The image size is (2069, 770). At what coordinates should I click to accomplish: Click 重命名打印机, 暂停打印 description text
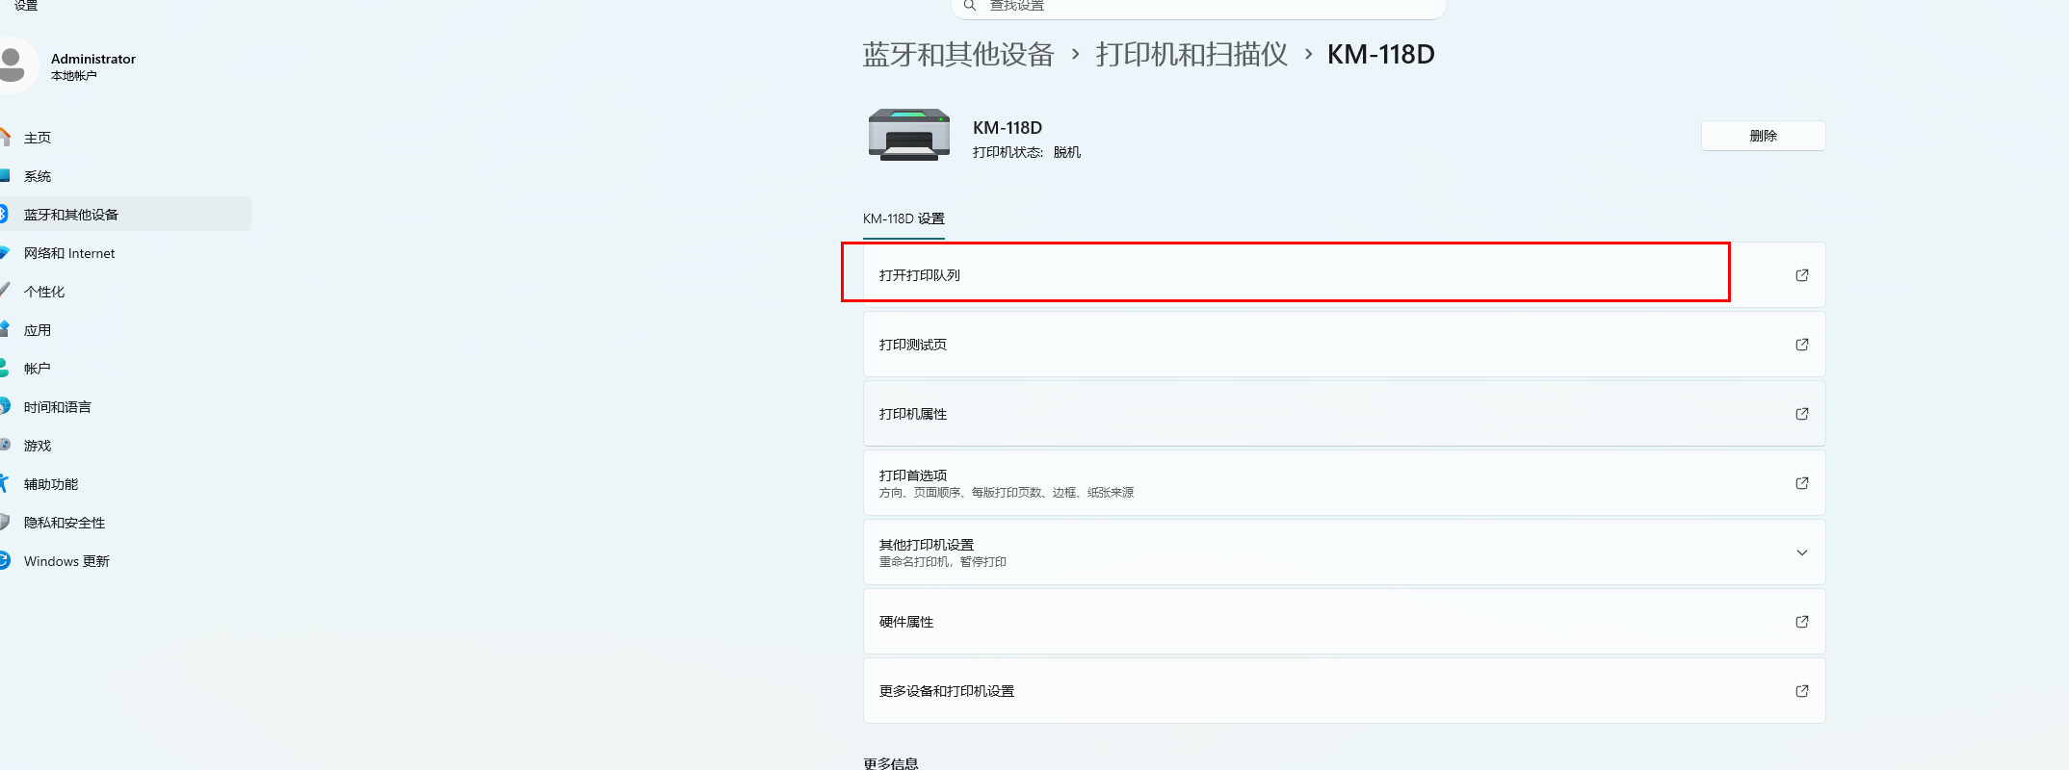[943, 562]
